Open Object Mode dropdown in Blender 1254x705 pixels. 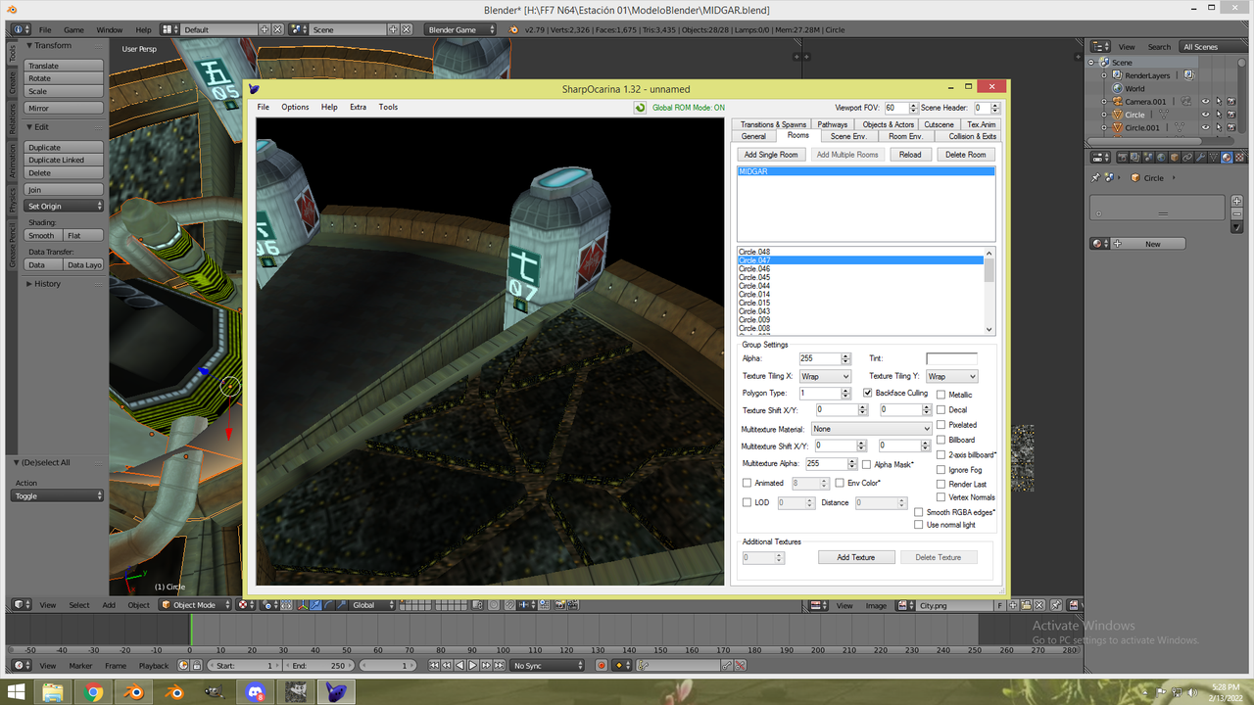[197, 605]
